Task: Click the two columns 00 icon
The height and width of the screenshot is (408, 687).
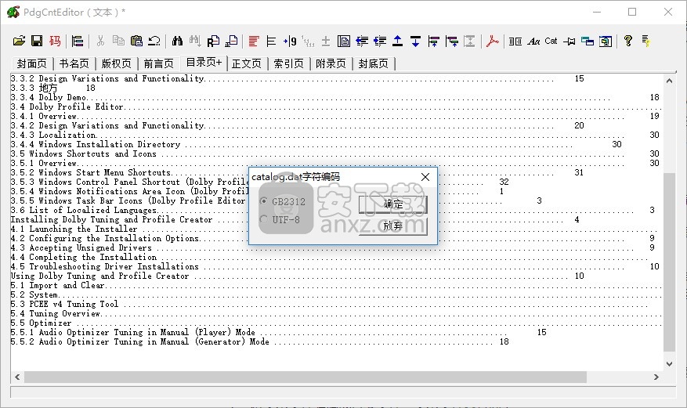Action: click(515, 42)
